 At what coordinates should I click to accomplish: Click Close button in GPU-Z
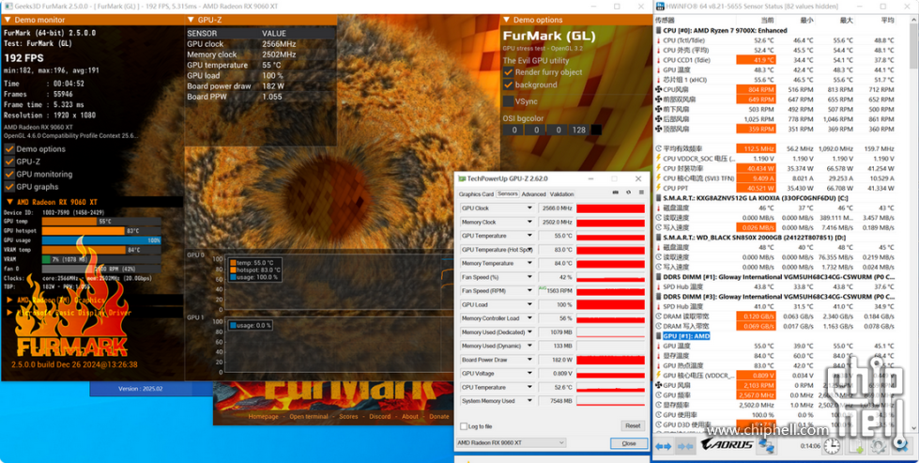[x=628, y=443]
